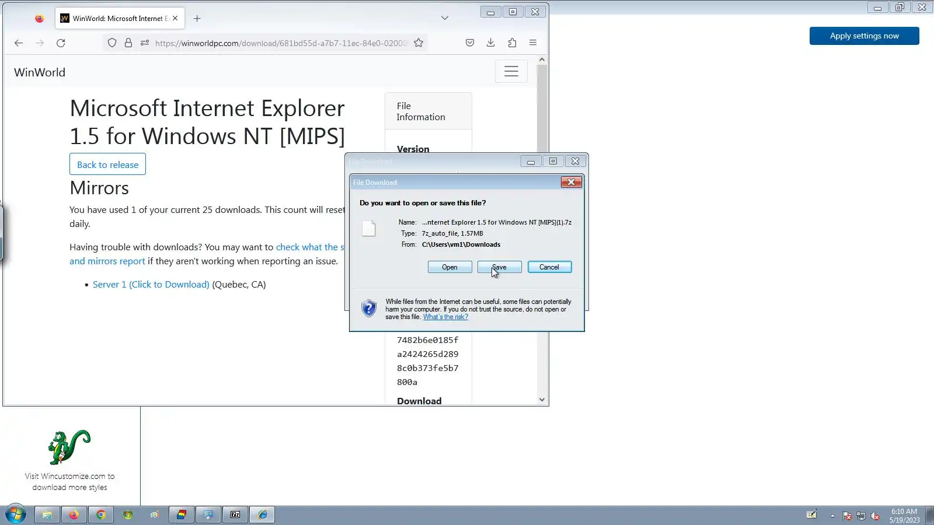
Task: Click the Firefox forward arrow
Action: [40, 43]
